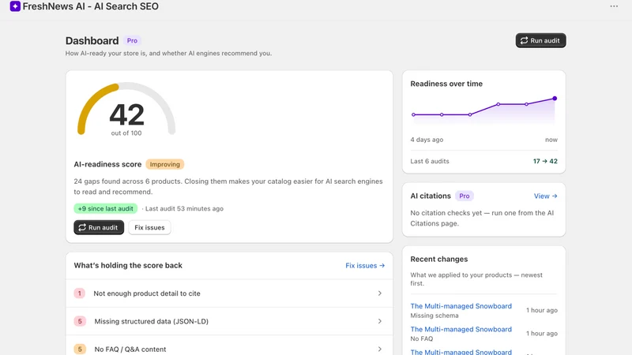This screenshot has height=355, width=632.
Task: Click the Pro badge next to AI citations
Action: 465,196
